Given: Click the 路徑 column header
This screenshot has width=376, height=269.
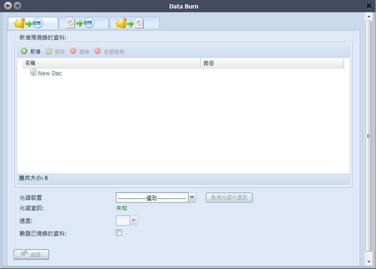Looking at the screenshot, I should (x=273, y=63).
